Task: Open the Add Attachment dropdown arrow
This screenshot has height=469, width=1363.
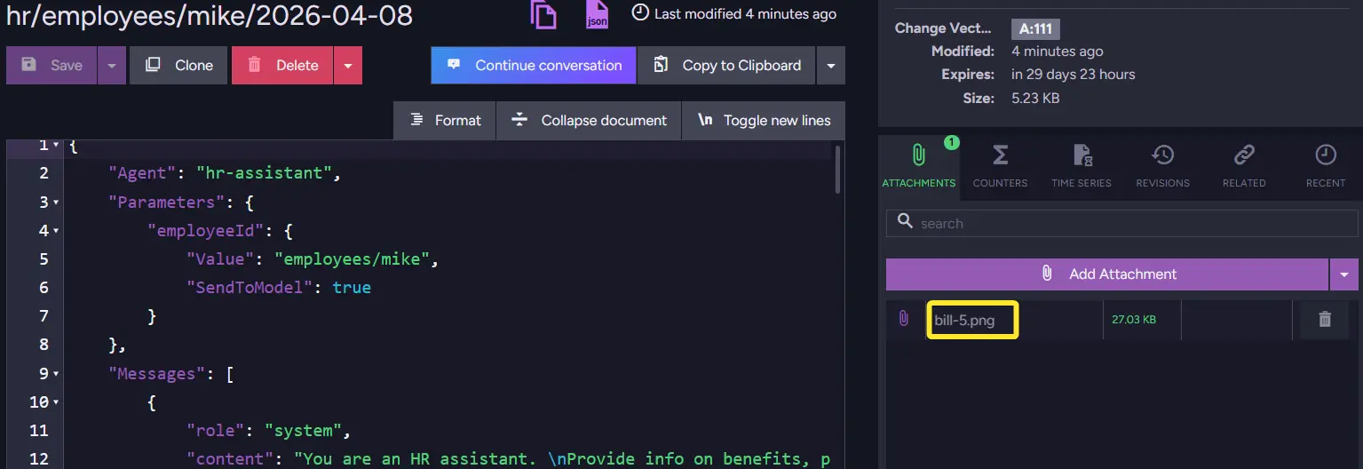Action: (1343, 274)
